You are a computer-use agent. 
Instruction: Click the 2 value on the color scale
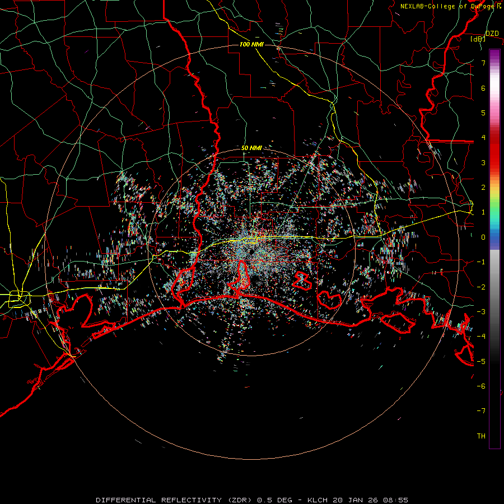483,188
